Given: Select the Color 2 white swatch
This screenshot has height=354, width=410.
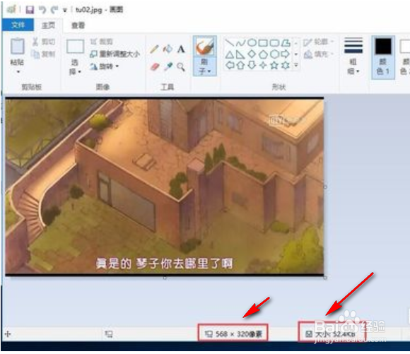Looking at the screenshot, I should pos(405,47).
